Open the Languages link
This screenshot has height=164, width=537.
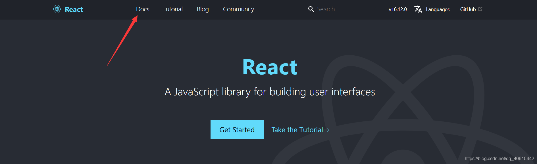click(438, 9)
